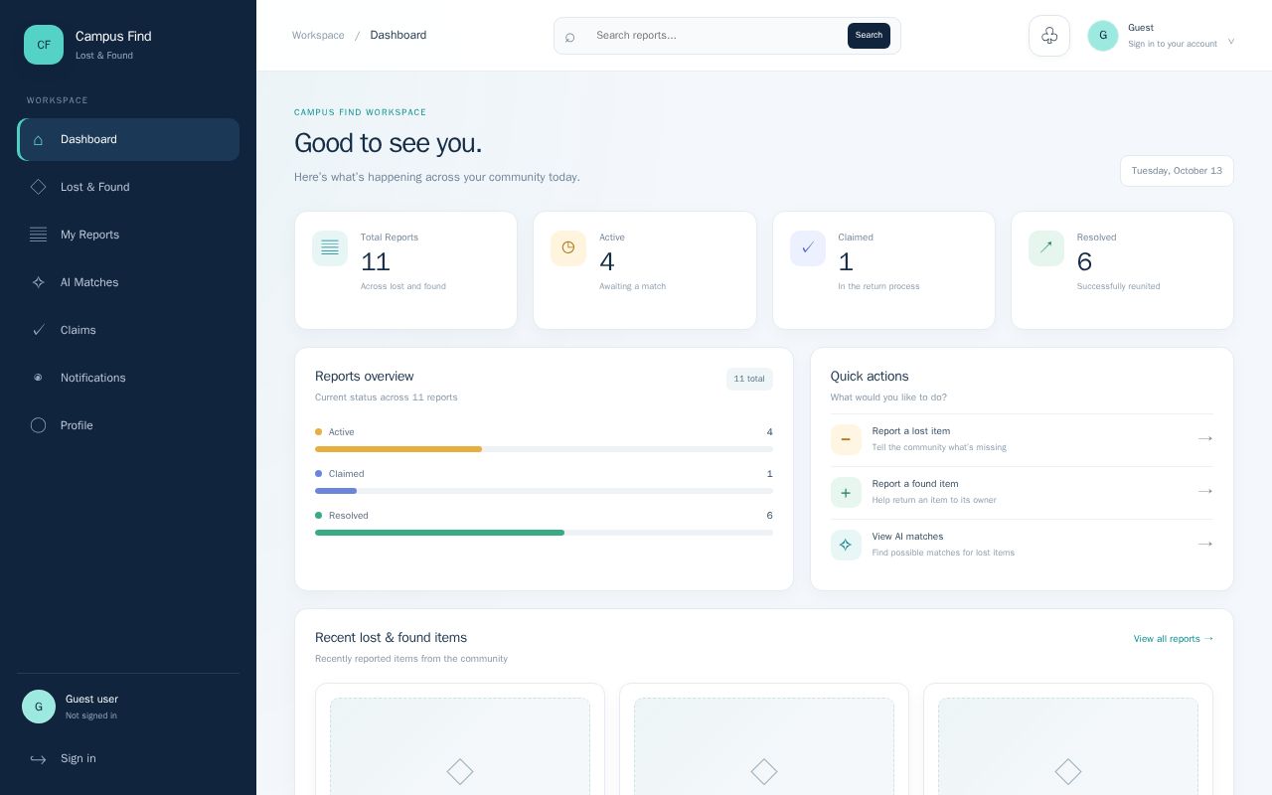Screen dimensions: 1272x795
Task: Click the View AI matches action
Action: pos(1022,545)
